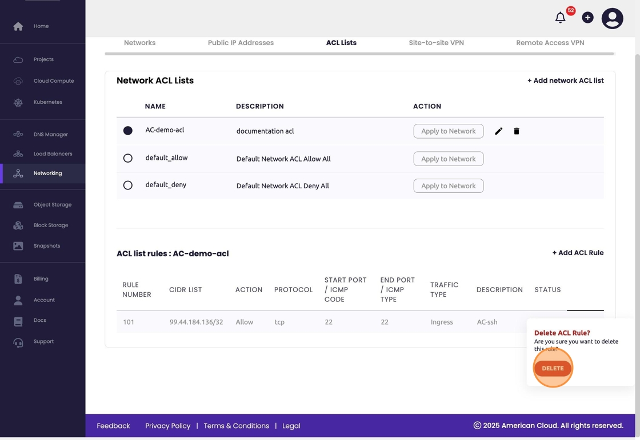
Task: Open DNS Manager from the sidebar
Action: coord(50,135)
